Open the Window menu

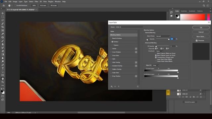(58, 2)
